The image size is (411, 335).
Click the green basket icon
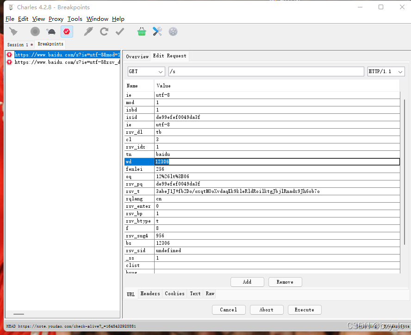tap(142, 32)
